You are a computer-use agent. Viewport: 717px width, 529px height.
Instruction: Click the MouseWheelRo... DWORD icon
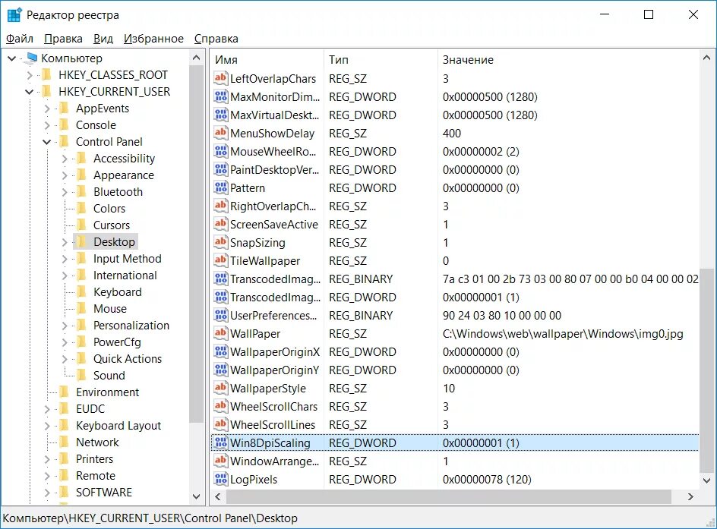(221, 151)
